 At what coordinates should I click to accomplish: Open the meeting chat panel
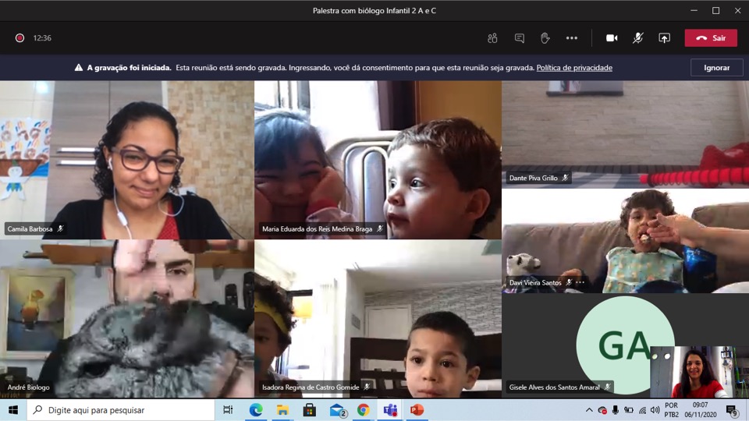[519, 38]
